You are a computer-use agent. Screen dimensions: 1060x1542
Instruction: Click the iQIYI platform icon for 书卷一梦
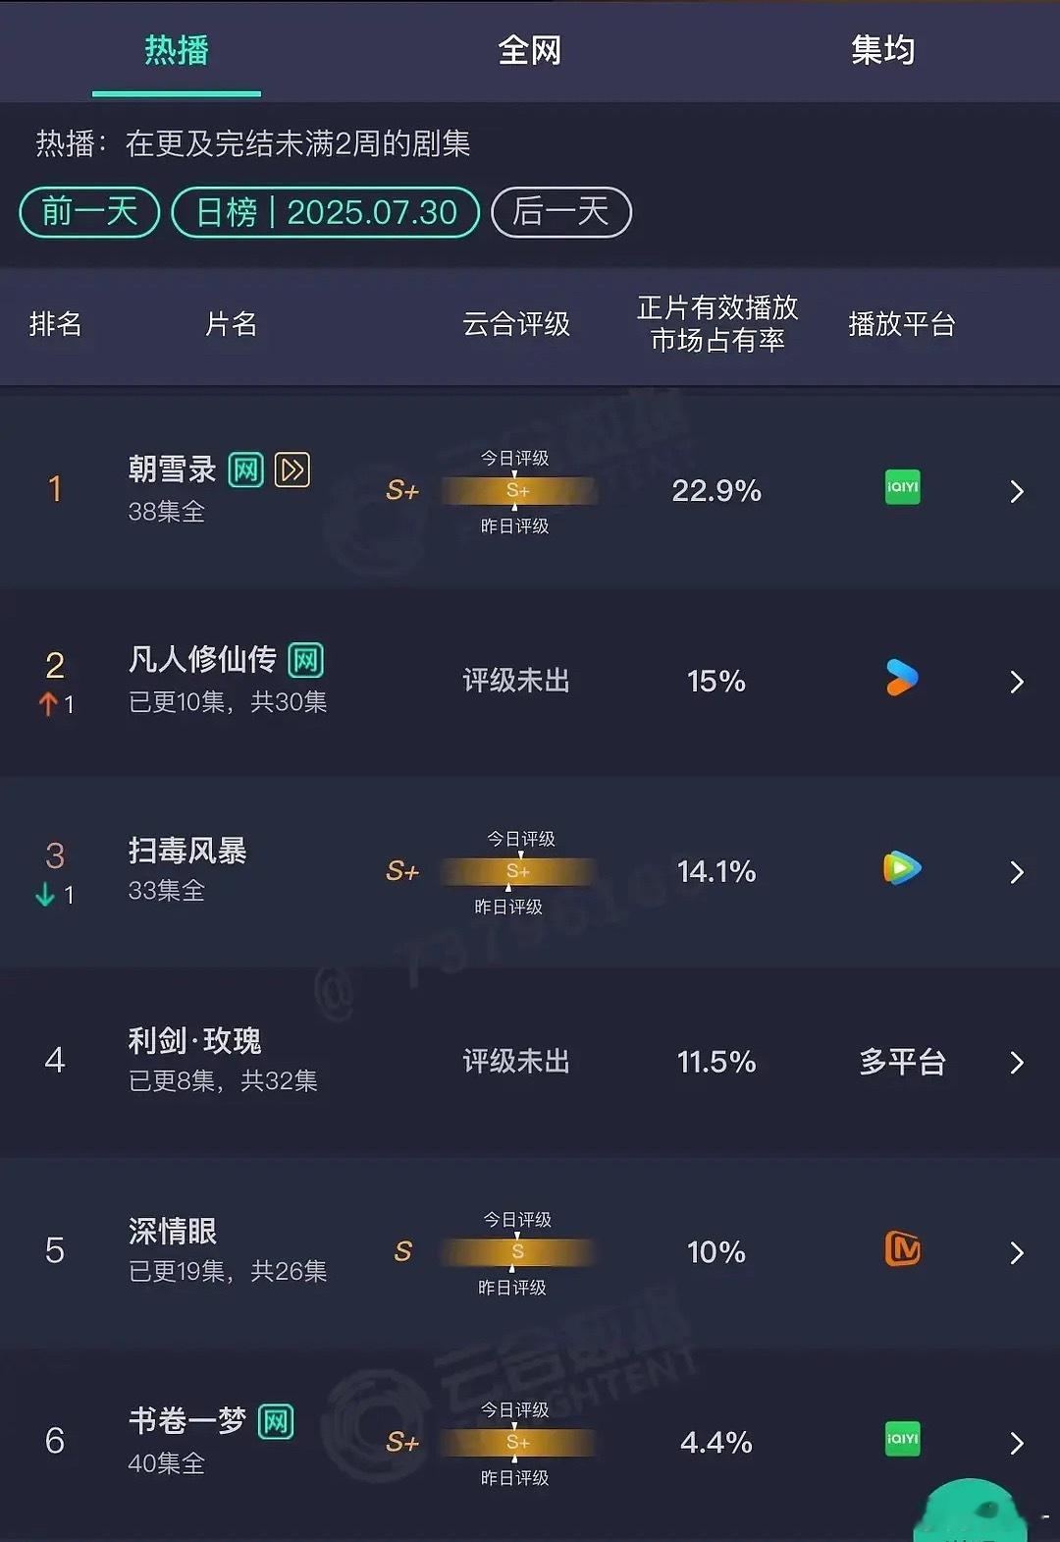[902, 1439]
